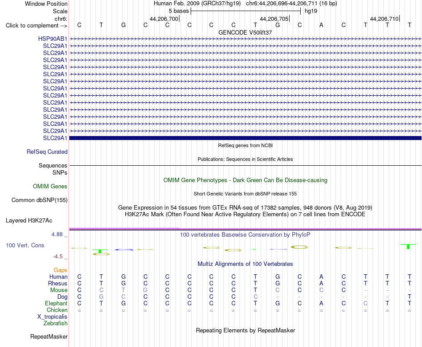This screenshot has width=422, height=347.
Task: Select the lone A base in reference sequence
Action: (321, 25)
